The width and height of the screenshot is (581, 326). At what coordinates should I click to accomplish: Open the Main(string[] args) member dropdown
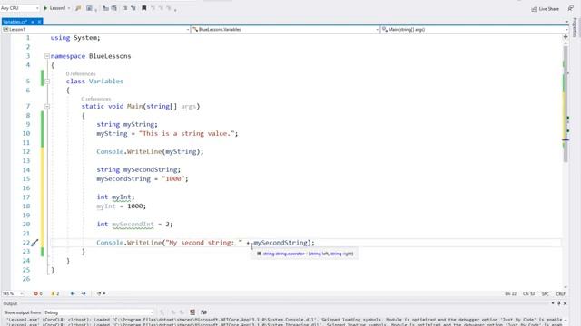474,29
